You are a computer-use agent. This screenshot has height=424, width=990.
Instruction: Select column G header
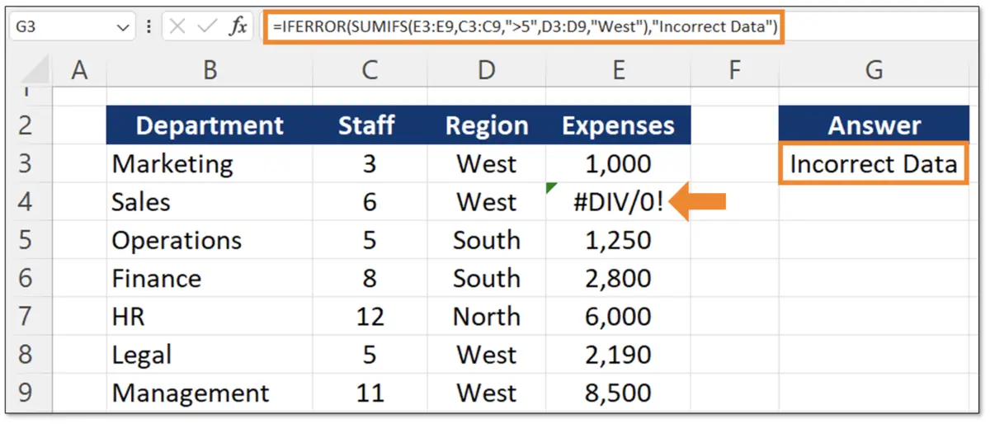[x=874, y=70]
